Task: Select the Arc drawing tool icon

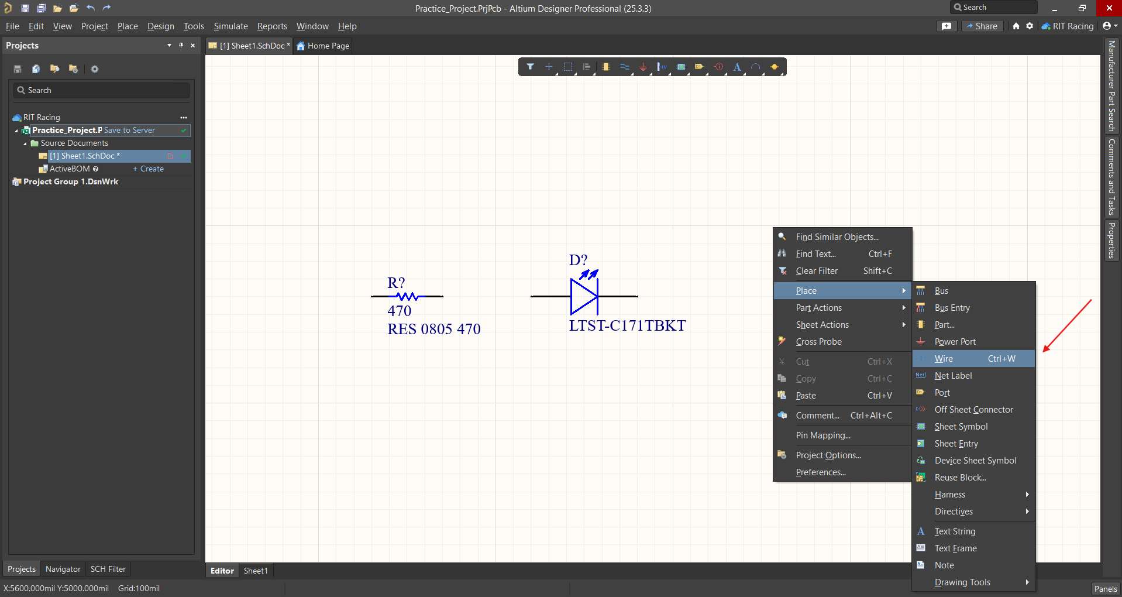Action: coord(756,67)
